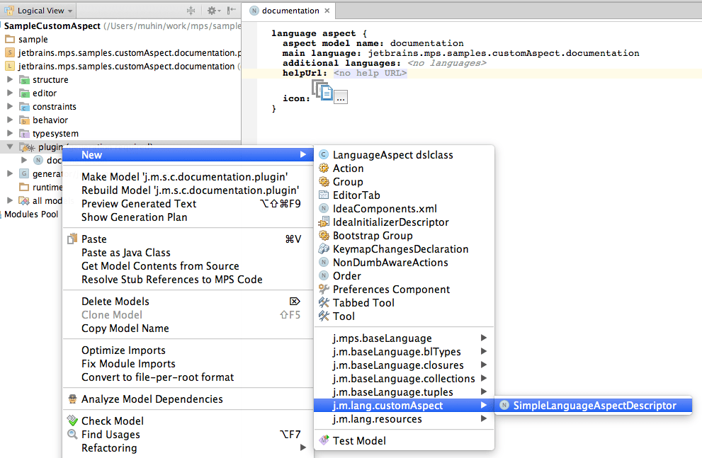Viewport: 702px width, 458px height.
Task: Click the editor aspect folder icon
Action: 25,93
